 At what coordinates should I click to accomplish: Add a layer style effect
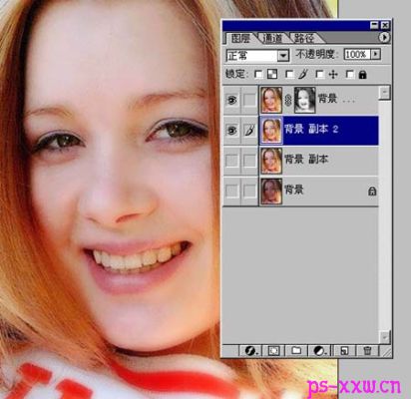250,351
